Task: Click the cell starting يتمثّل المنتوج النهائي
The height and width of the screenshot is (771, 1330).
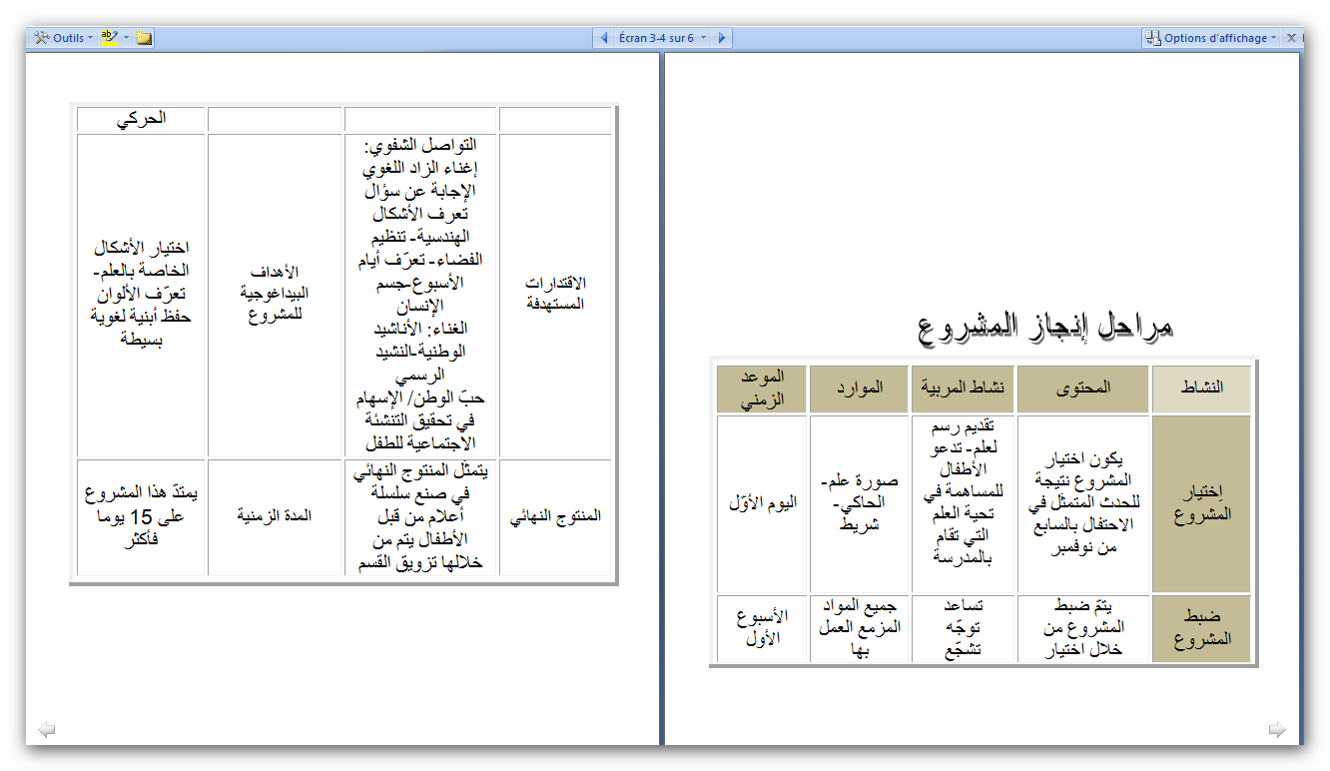Action: click(x=420, y=517)
